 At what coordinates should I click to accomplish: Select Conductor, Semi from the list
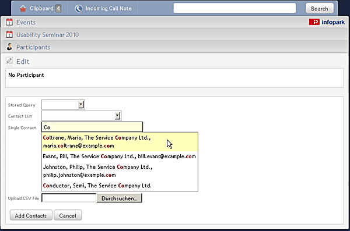[120, 186]
